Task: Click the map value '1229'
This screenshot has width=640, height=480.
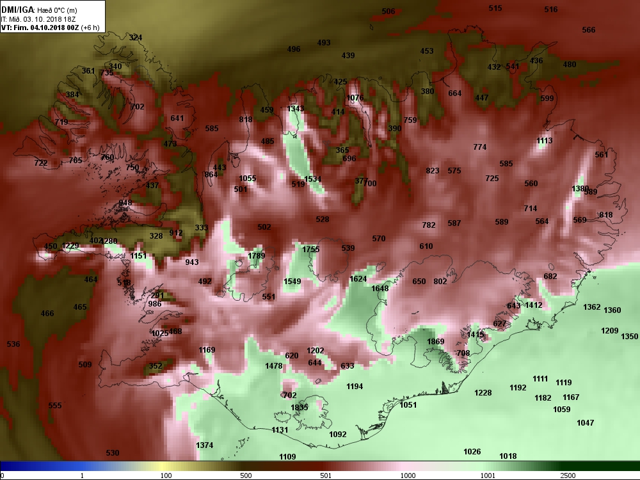Action: pos(70,246)
